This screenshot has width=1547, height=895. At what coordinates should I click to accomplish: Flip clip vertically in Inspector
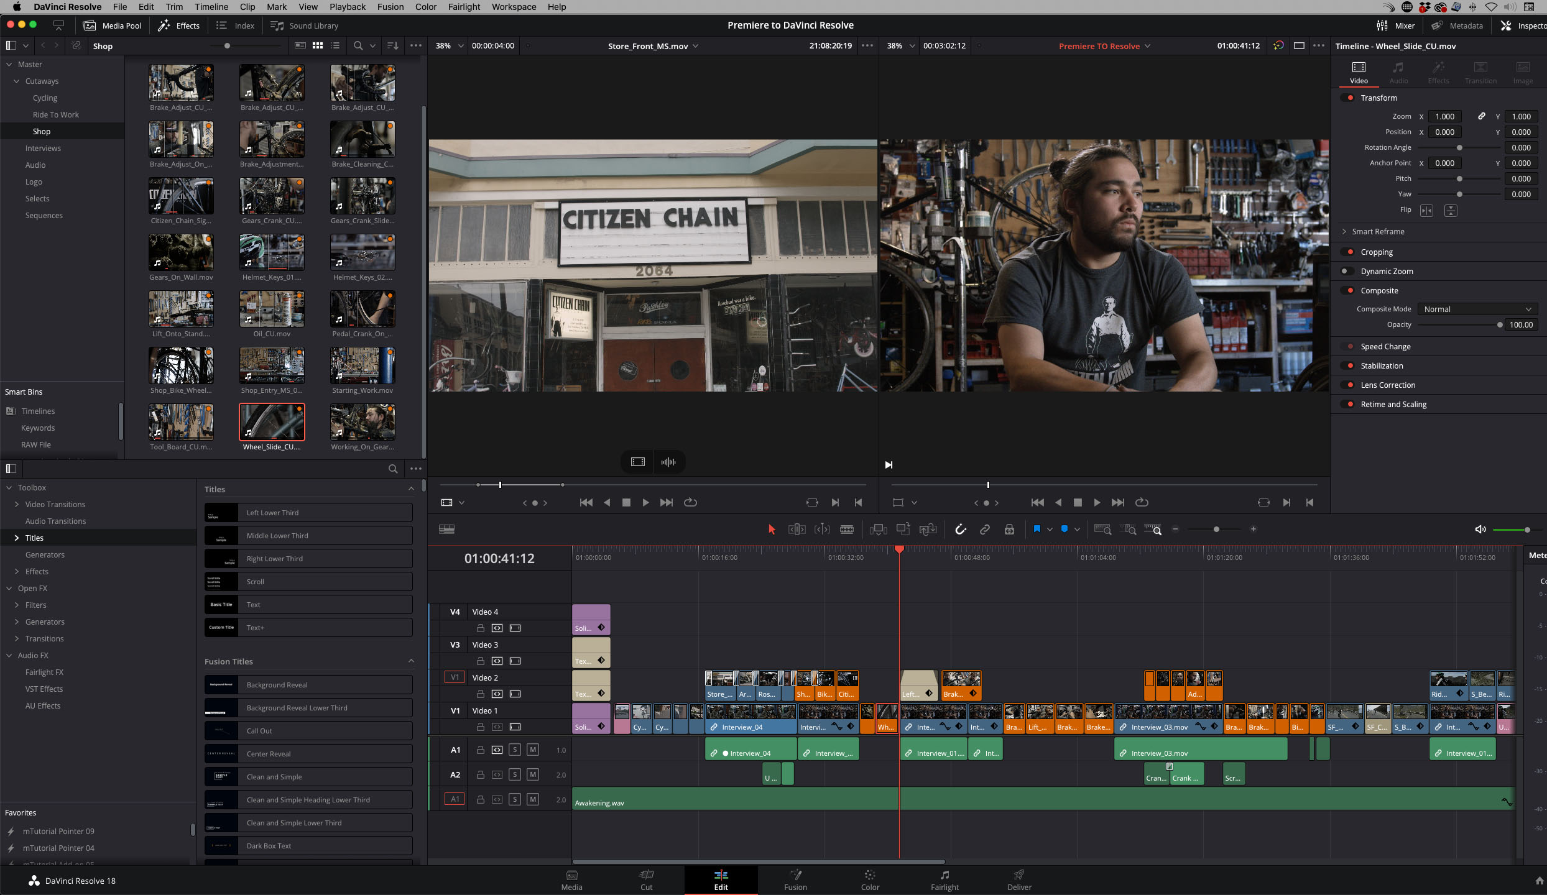tap(1451, 211)
